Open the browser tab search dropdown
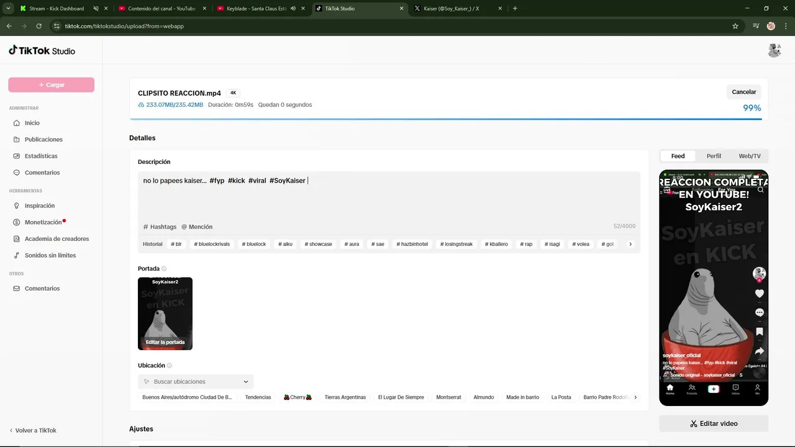 click(8, 9)
